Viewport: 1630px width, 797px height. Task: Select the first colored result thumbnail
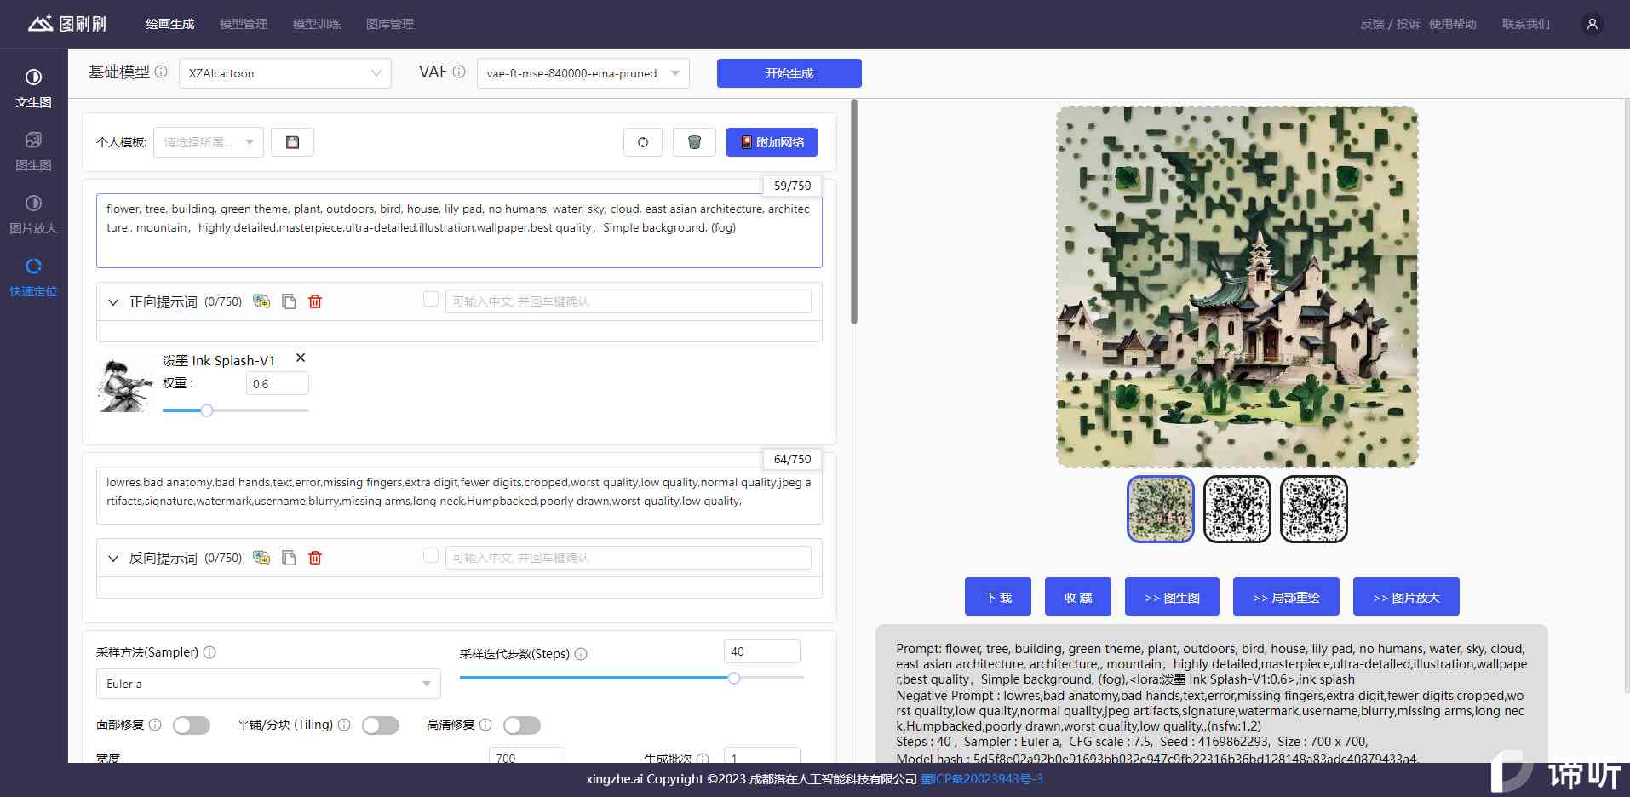[1161, 509]
